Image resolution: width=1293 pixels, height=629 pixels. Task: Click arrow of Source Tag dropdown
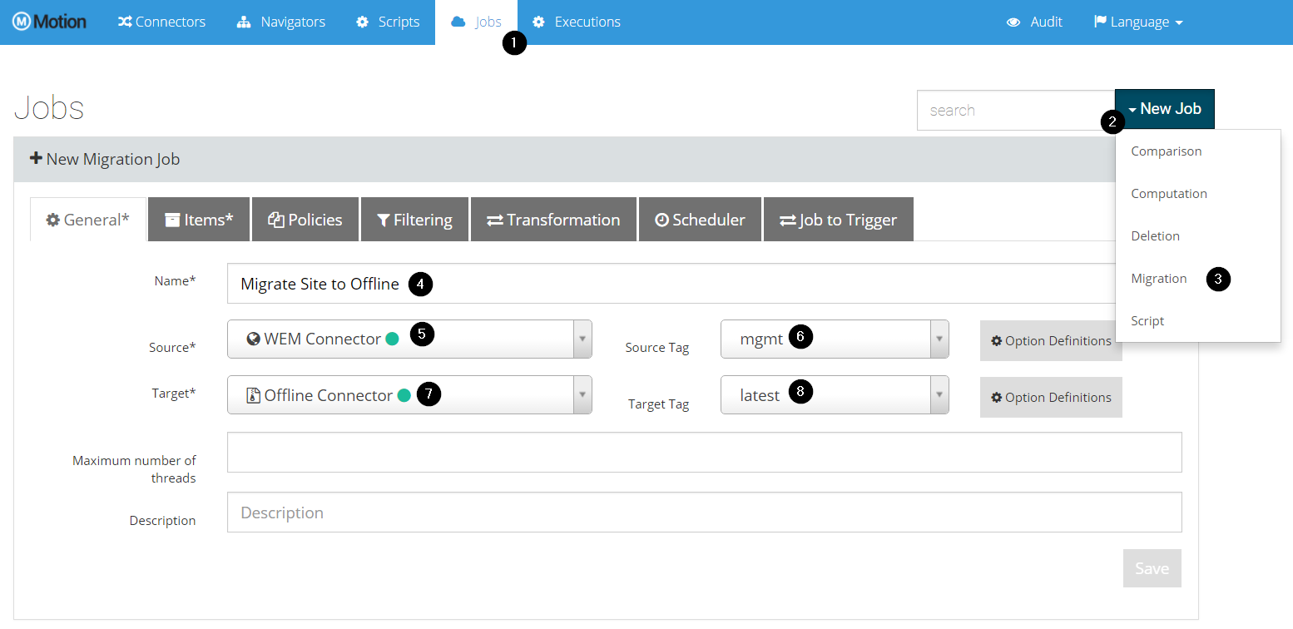(939, 339)
